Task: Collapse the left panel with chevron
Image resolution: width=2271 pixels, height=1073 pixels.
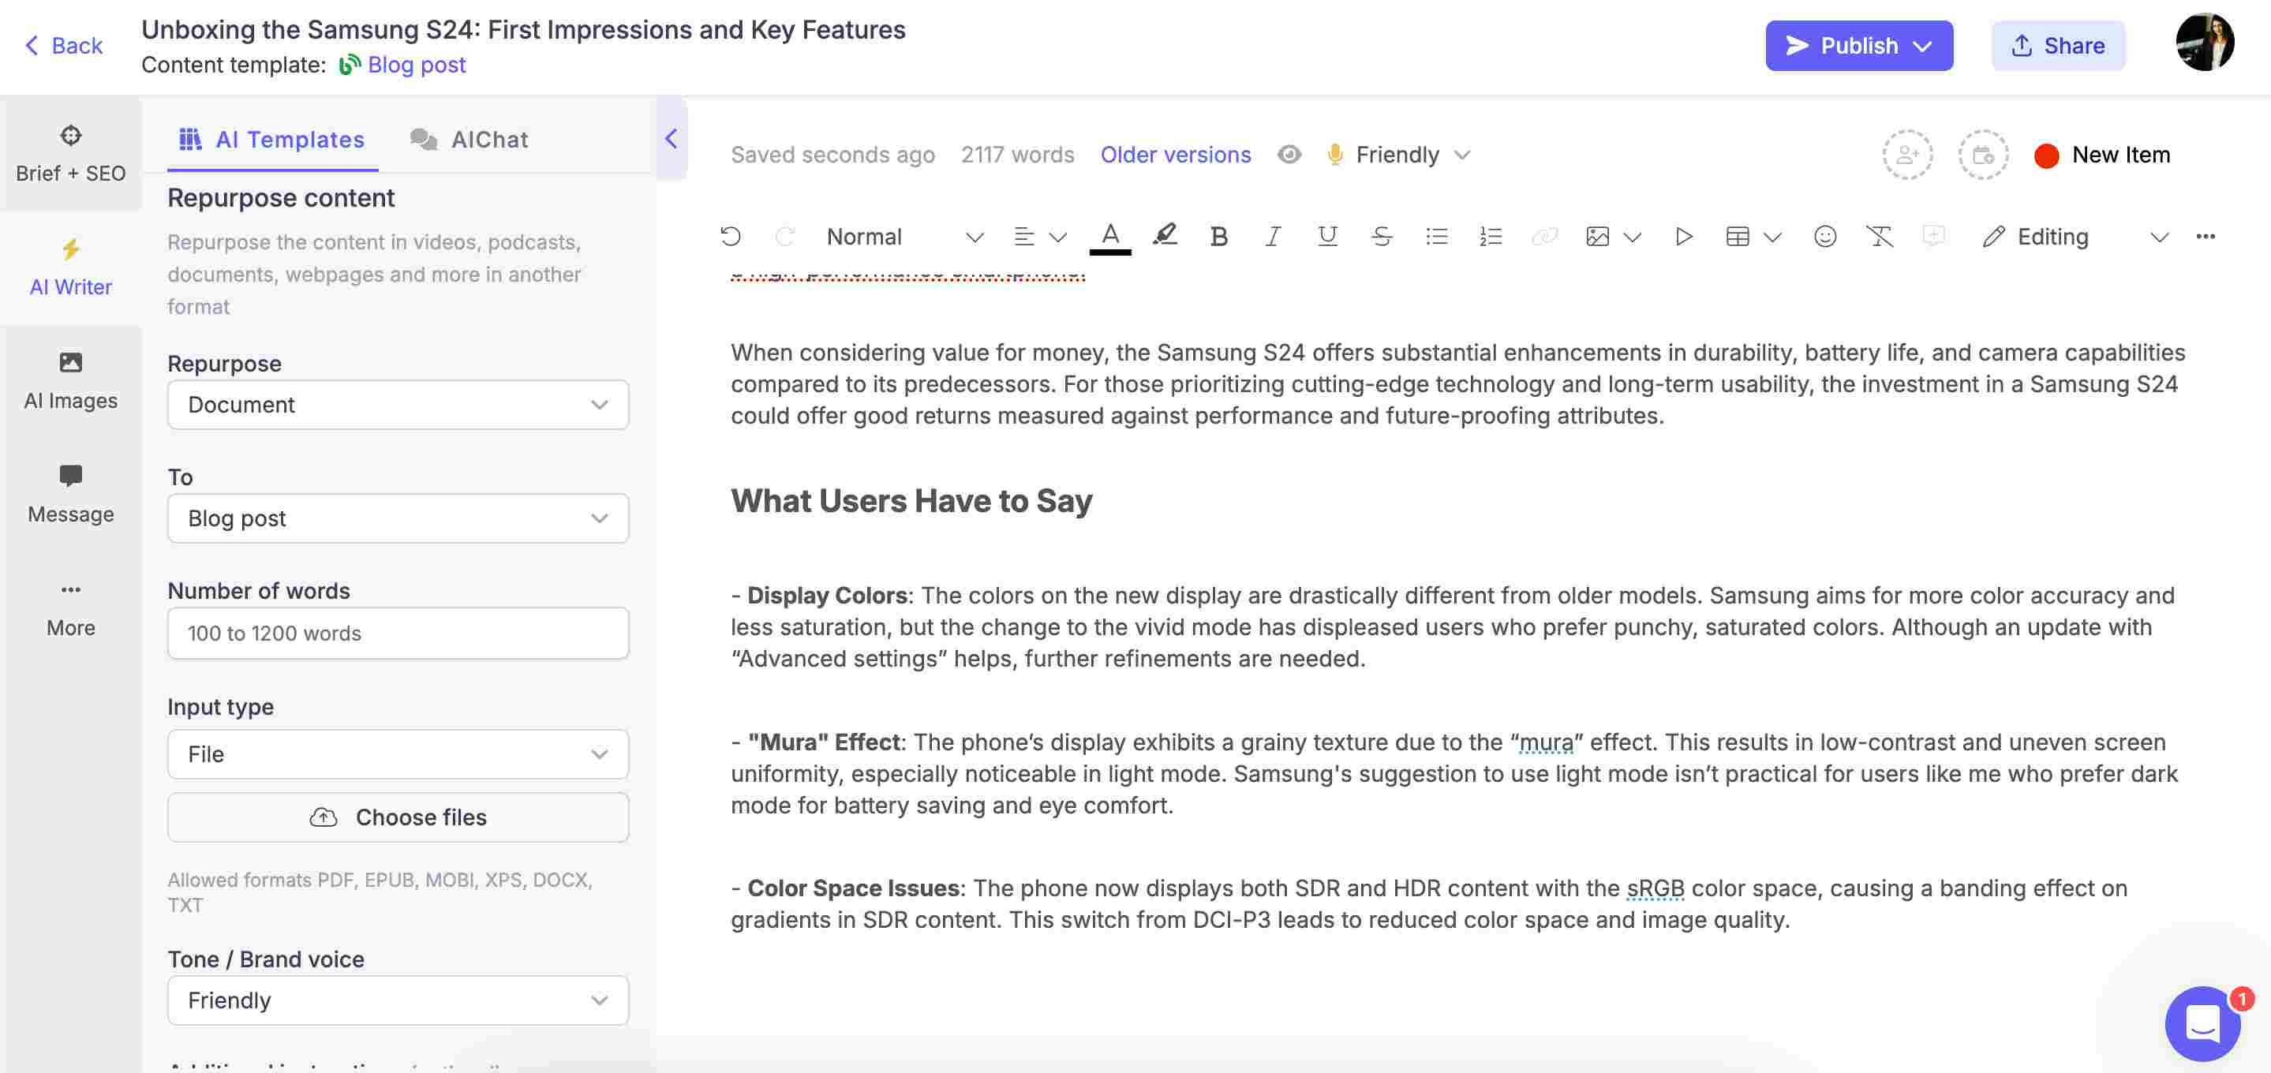Action: pyautogui.click(x=671, y=137)
